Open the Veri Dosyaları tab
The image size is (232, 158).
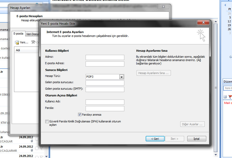tap(33, 34)
